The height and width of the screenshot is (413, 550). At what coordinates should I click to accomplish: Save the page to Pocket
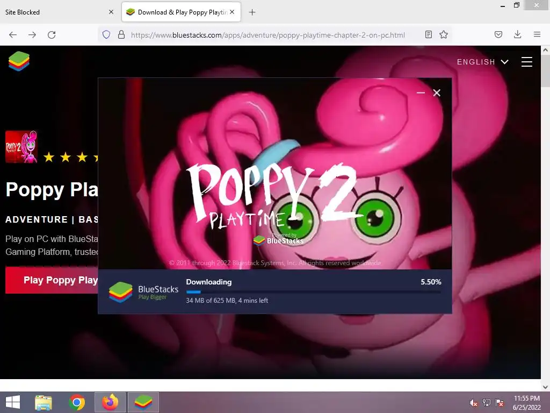(498, 34)
